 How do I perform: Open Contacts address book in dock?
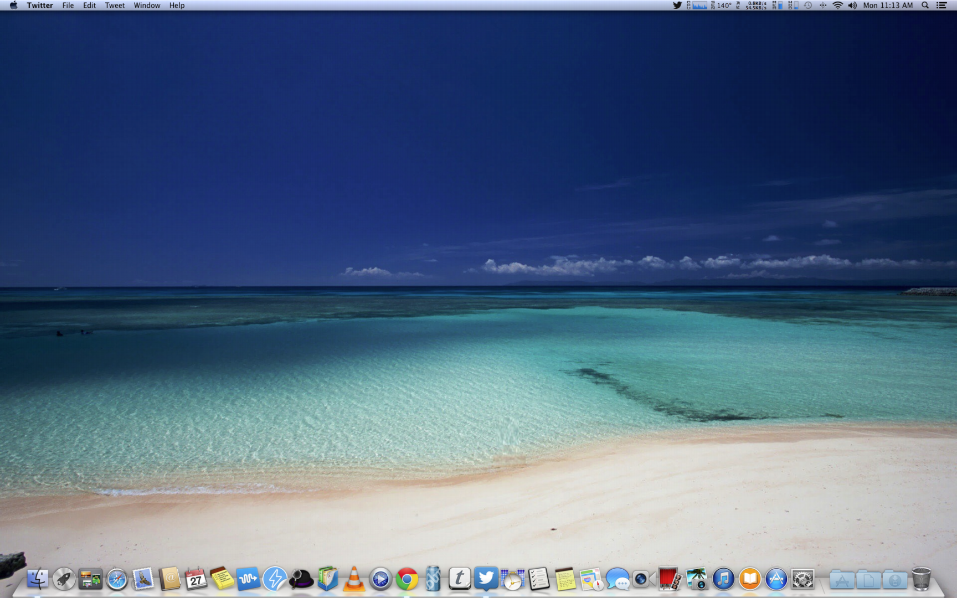point(170,579)
